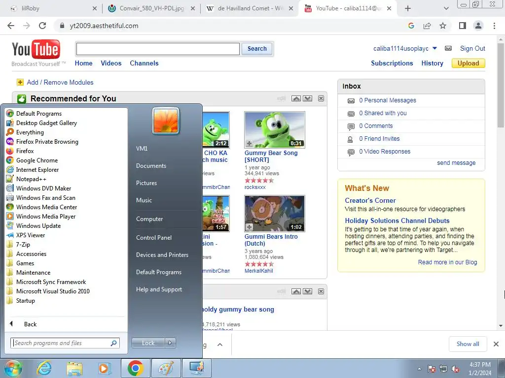Open the Gummy Bear Song SHORT thumbnail
This screenshot has height=378, width=505.
274,130
